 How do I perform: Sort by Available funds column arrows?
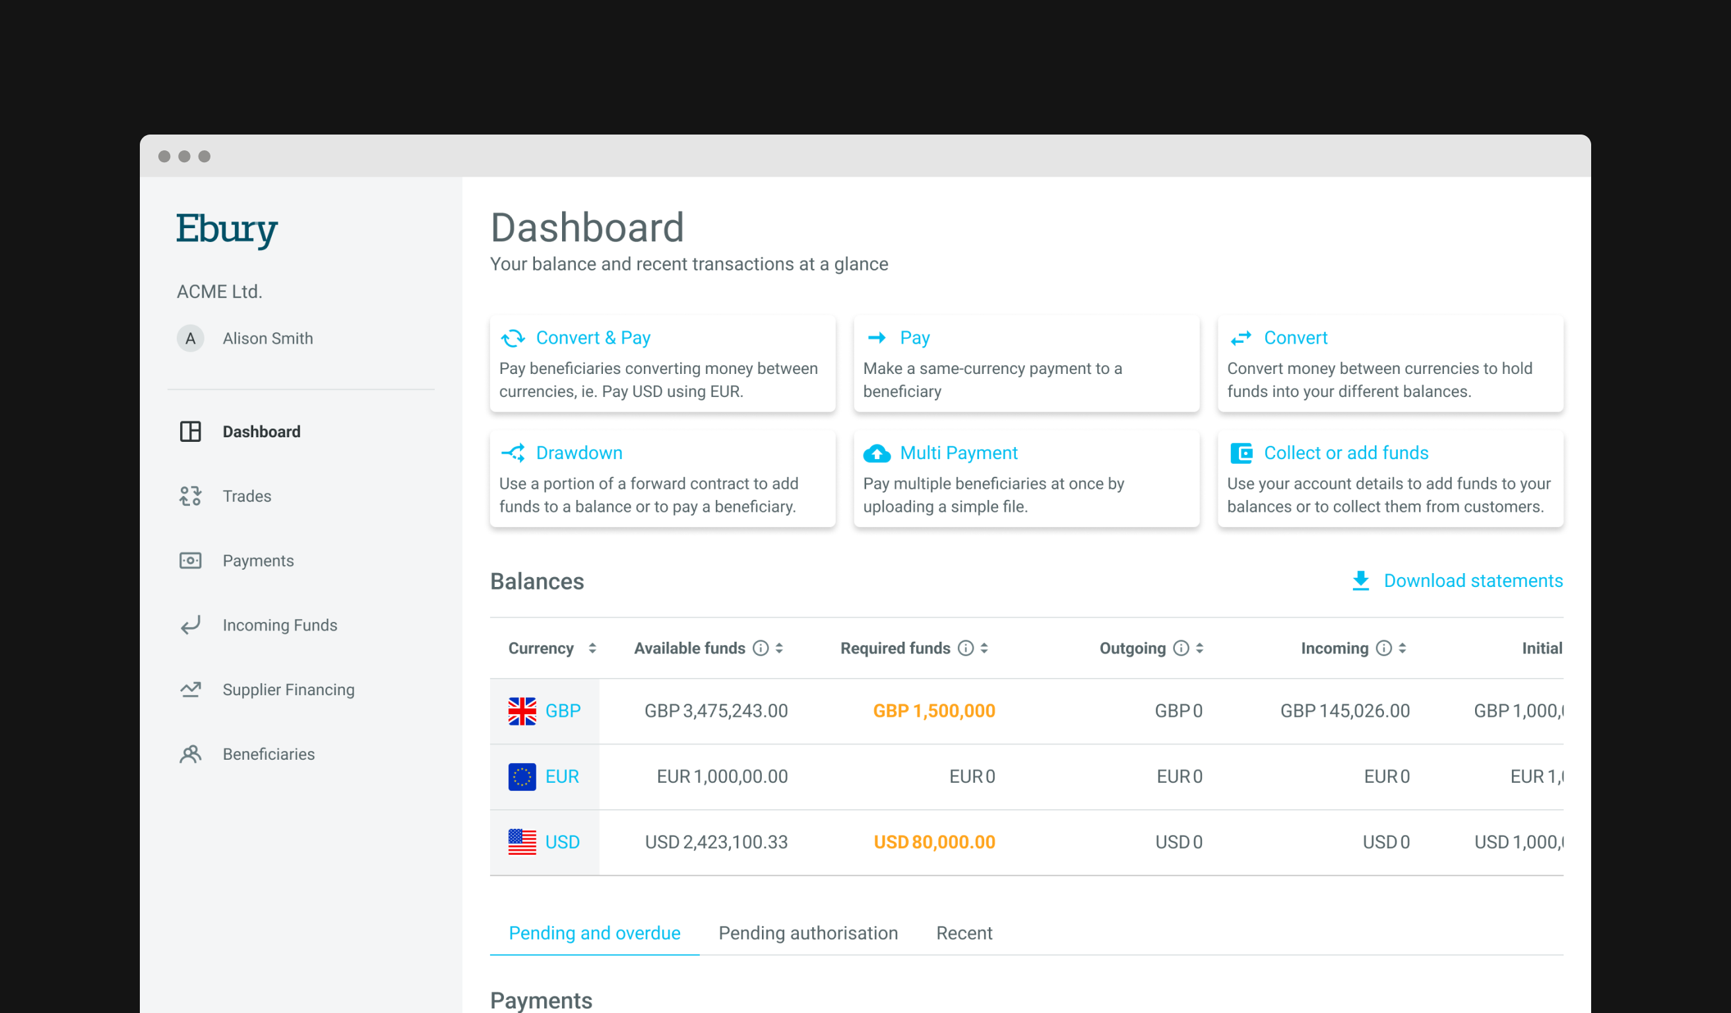tap(779, 648)
